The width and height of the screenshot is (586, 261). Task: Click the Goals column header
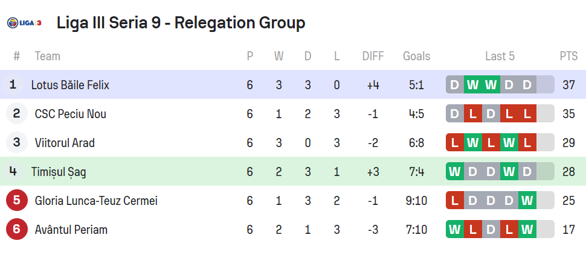pyautogui.click(x=417, y=56)
